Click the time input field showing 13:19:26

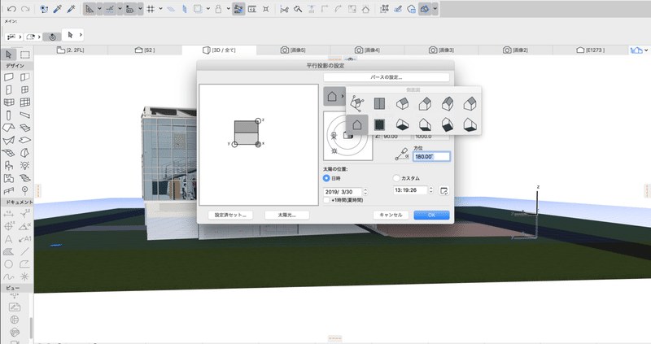click(x=410, y=190)
